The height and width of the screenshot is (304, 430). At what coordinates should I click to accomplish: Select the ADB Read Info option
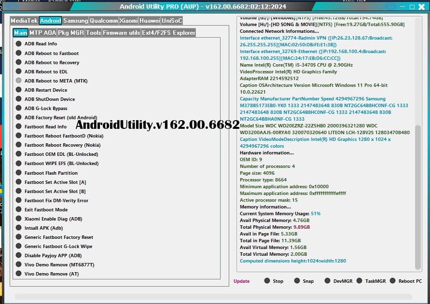pos(37,43)
